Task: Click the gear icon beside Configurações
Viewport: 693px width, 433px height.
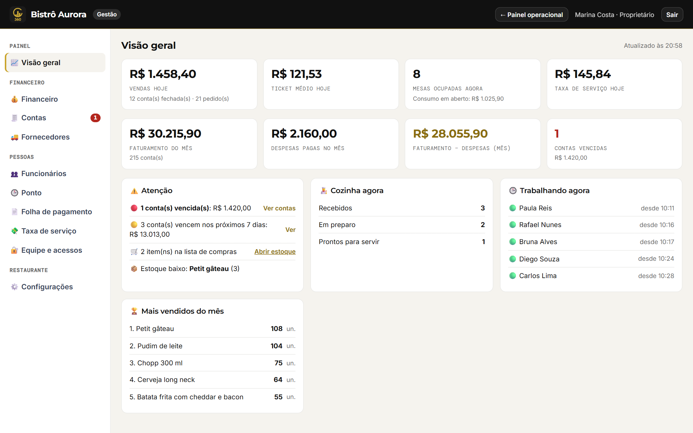Action: tap(14, 287)
